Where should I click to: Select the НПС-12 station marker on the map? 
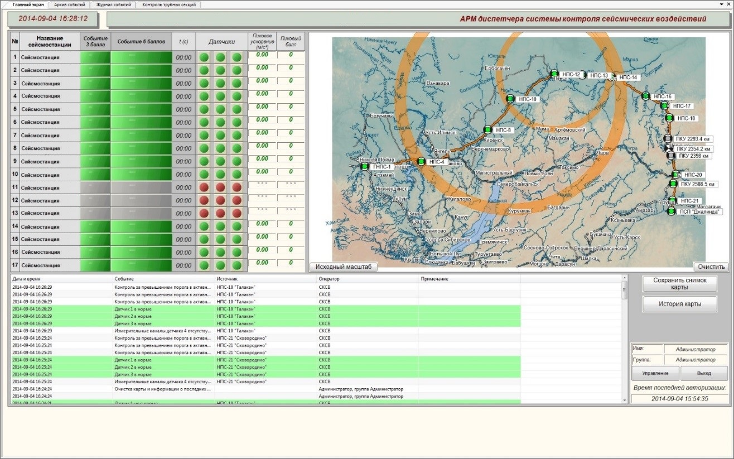[x=554, y=74]
